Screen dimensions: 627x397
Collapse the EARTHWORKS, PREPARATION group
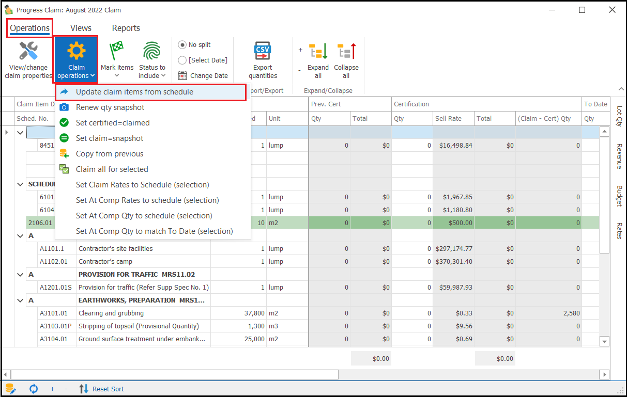[20, 300]
